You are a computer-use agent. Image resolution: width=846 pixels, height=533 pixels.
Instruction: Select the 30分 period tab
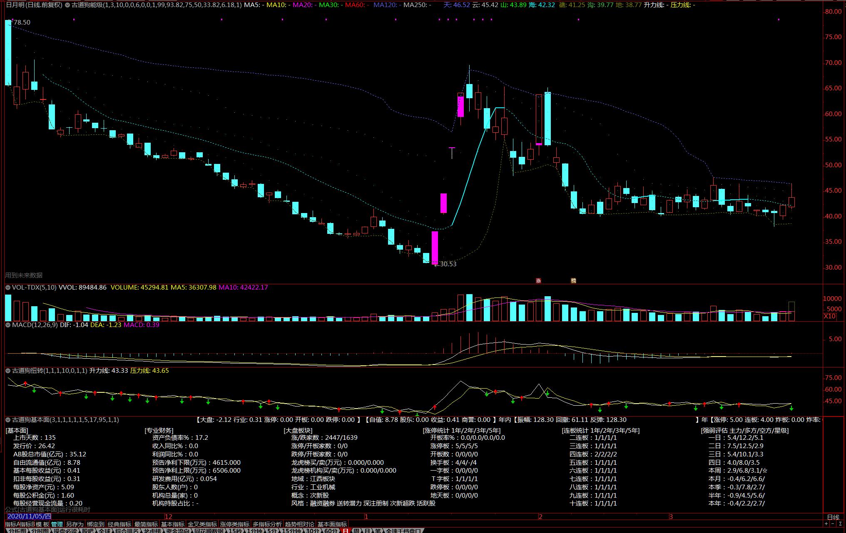coord(312,531)
